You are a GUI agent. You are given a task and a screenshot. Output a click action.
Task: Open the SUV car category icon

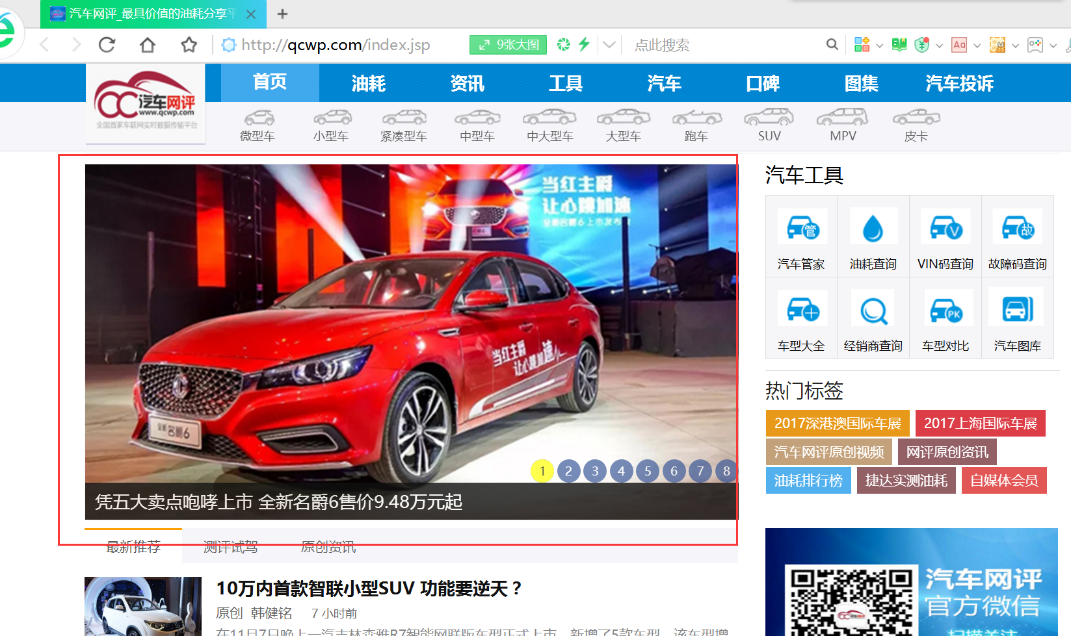point(769,117)
